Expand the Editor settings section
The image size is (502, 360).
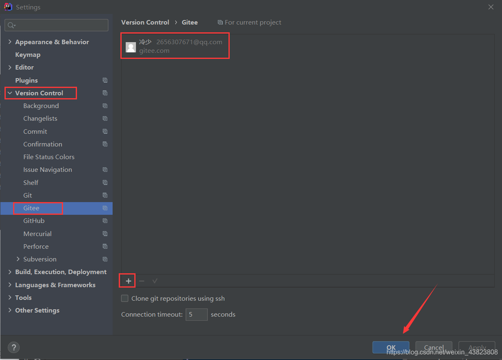pyautogui.click(x=10, y=67)
